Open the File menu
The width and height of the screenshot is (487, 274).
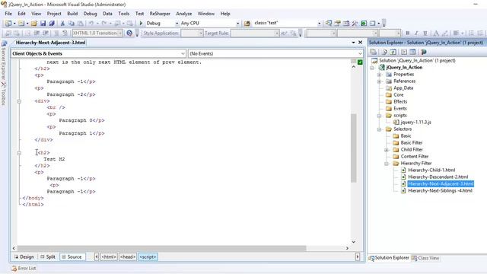[x=8, y=14]
